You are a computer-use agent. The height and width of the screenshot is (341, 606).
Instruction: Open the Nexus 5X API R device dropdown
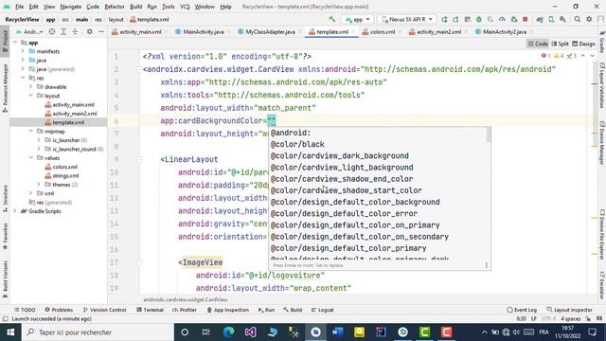[406, 19]
